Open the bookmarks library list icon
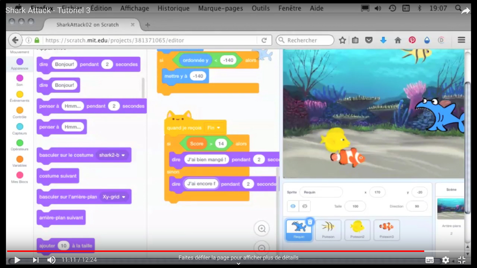This screenshot has width=477, height=268. pos(355,40)
